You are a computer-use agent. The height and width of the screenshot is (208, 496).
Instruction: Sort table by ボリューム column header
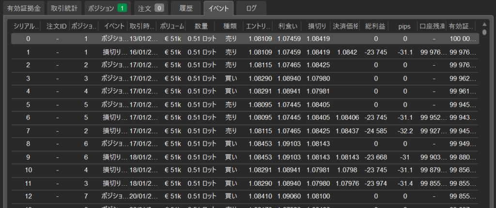click(171, 26)
